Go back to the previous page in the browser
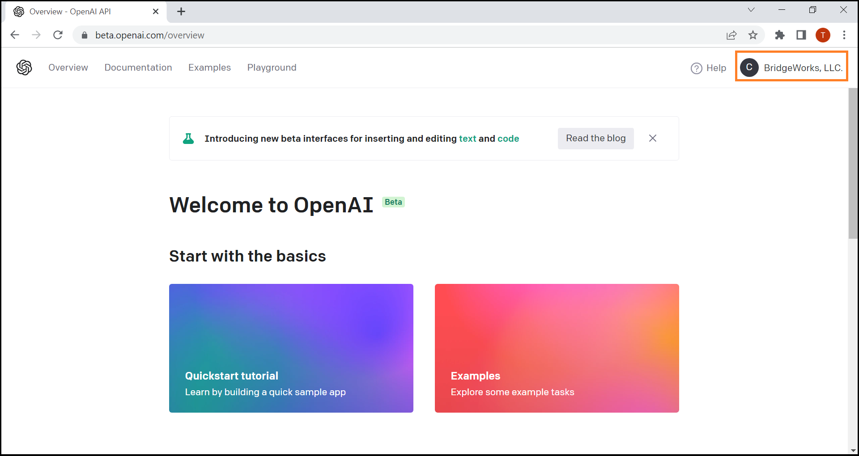The width and height of the screenshot is (859, 456). [x=15, y=35]
